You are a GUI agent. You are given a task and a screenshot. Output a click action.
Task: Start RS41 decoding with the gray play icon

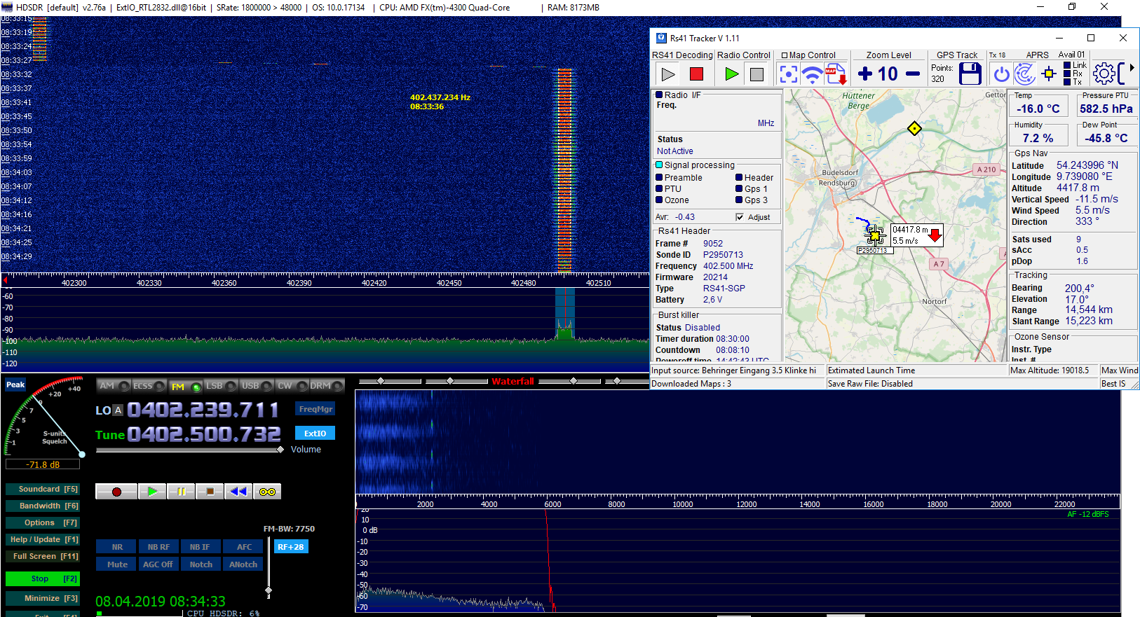tap(668, 74)
